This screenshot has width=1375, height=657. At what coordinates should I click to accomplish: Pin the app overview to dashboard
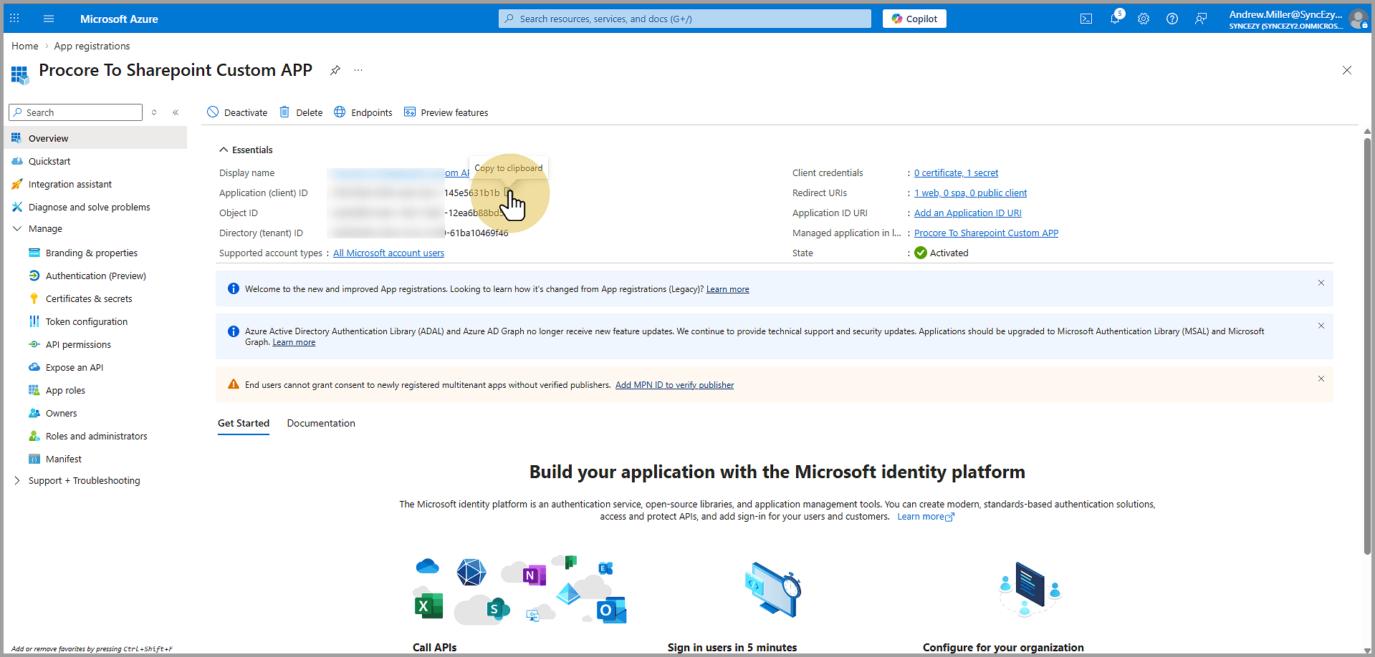(335, 70)
